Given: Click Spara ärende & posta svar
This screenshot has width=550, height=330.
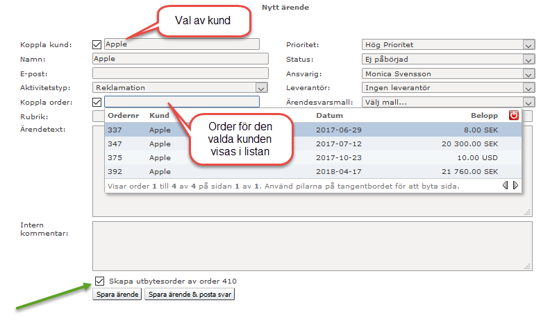Looking at the screenshot, I should pyautogui.click(x=190, y=295).
